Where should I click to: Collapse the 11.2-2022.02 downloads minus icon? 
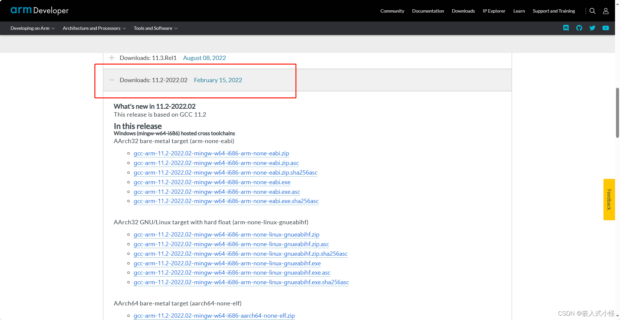coord(112,80)
